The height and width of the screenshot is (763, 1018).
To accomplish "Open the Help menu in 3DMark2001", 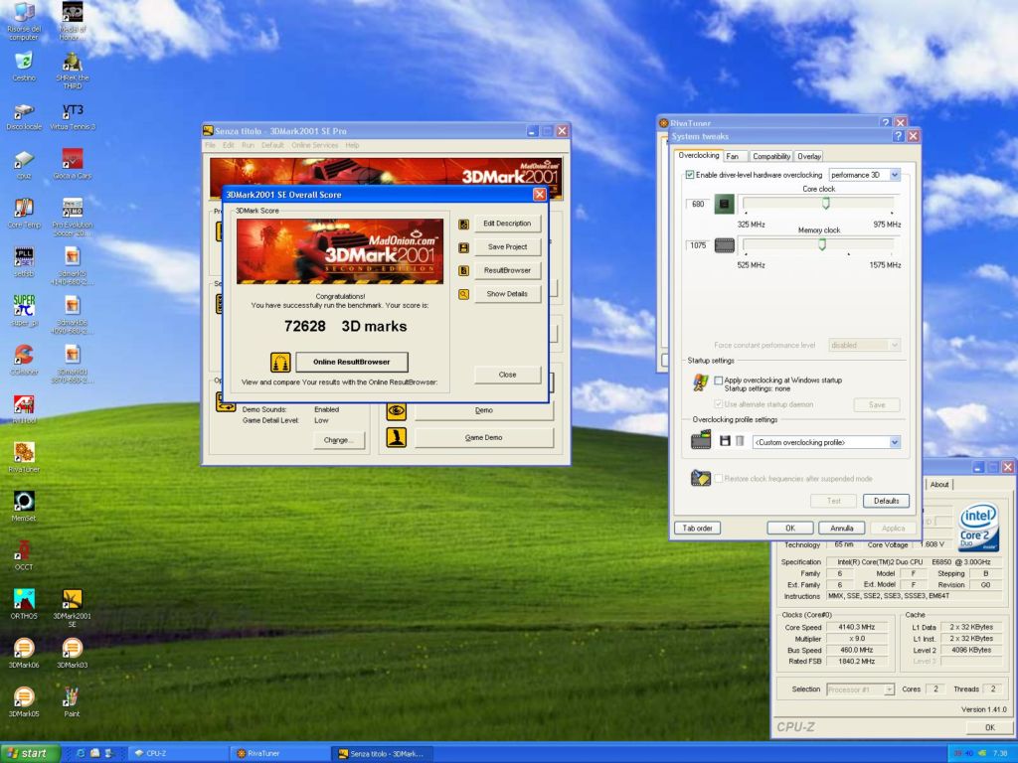I will point(352,145).
